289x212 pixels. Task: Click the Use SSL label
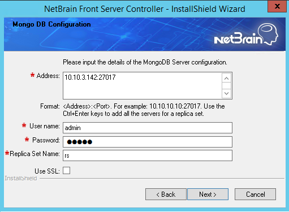coord(47,171)
